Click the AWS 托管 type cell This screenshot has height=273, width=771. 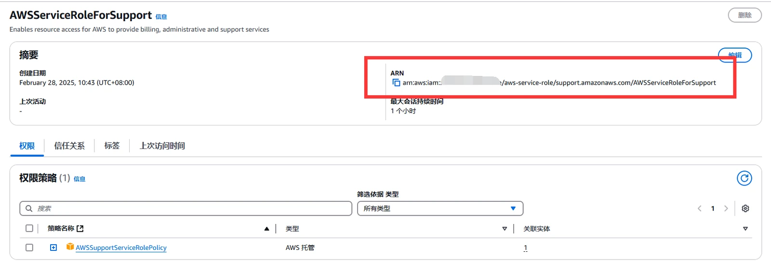point(300,248)
